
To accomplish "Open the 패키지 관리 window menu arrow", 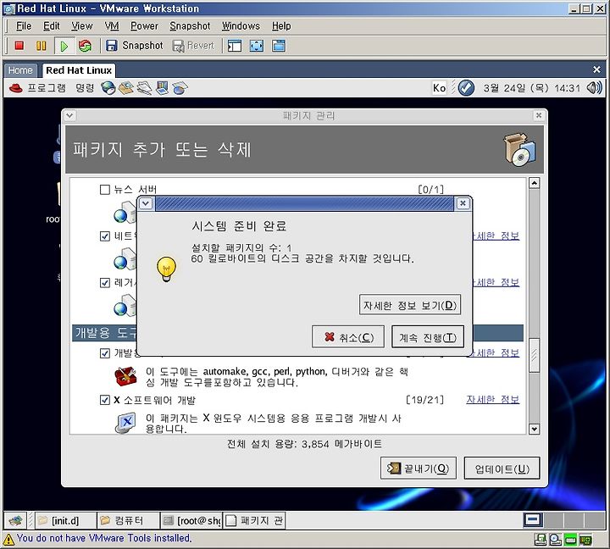I will coord(70,115).
